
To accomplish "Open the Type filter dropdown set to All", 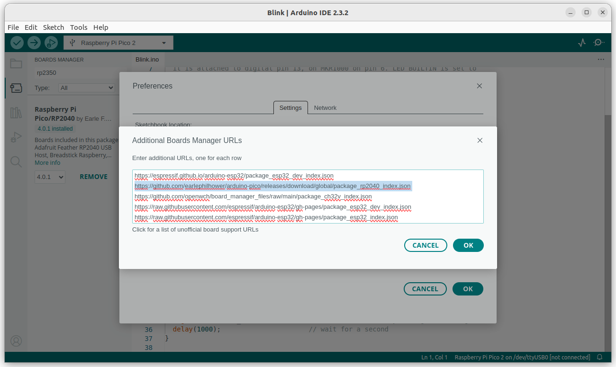I will [86, 88].
